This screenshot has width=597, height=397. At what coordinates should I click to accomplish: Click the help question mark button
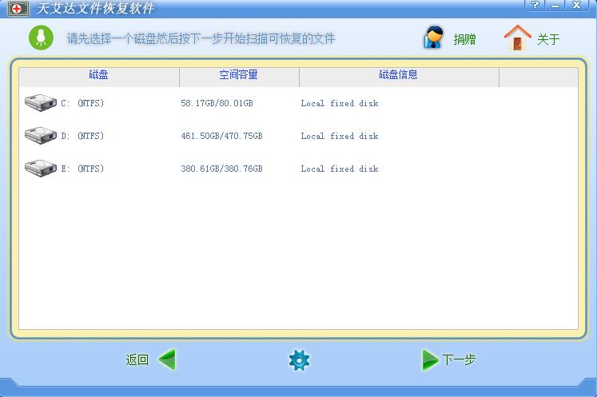[x=535, y=5]
